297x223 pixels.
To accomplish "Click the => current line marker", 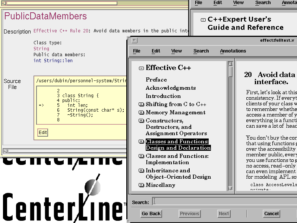I will pos(41,105).
